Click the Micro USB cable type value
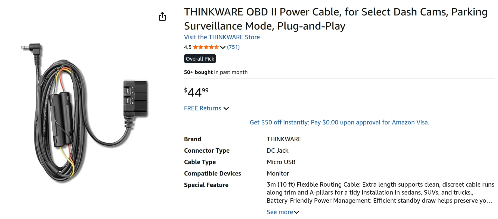 [281, 162]
